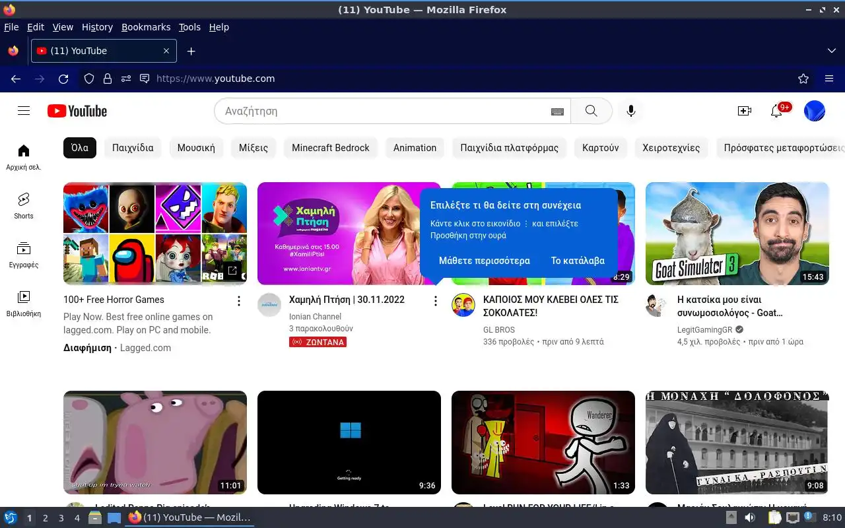Open the account avatar menu
This screenshot has width=845, height=528.
[x=815, y=111]
